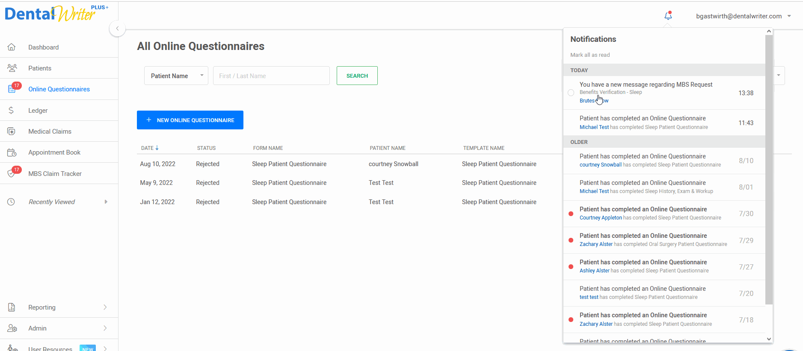The height and width of the screenshot is (351, 803).
Task: Open the 8/01 Sleep History notification
Action: click(x=664, y=187)
